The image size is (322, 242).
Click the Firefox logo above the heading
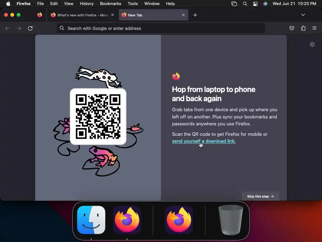[x=176, y=76]
